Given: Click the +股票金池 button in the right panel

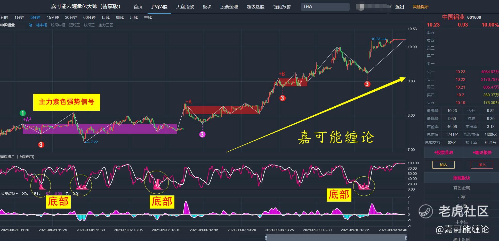Looking at the screenshot, I should (444, 152).
